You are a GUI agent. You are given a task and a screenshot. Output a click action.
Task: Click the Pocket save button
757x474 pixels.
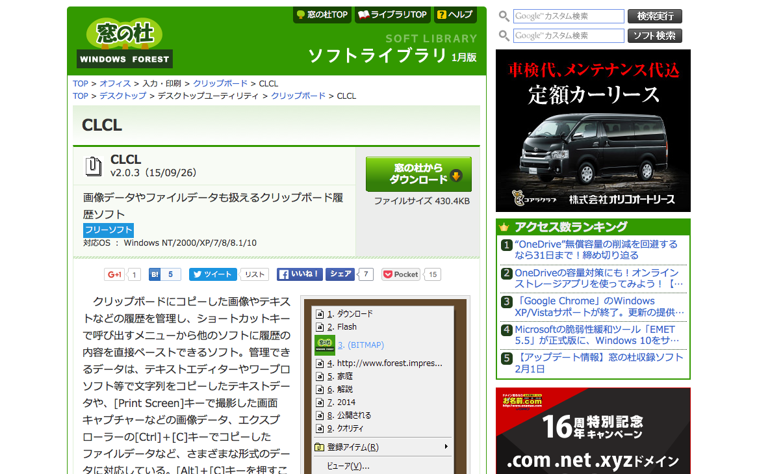point(401,274)
